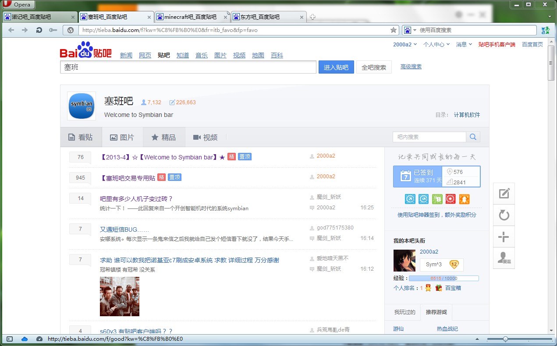
Task: Click the 进入贴吧 button
Action: 336,67
